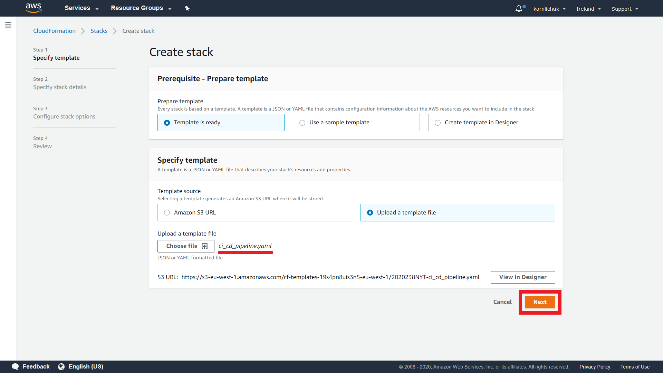Open the CloudFormation breadcrumb link

(54, 31)
